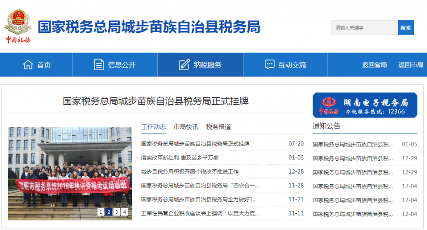Click the site title 国家税务总局城步苗族自治县税务局
Screen dimensions: 427x230
149,27
